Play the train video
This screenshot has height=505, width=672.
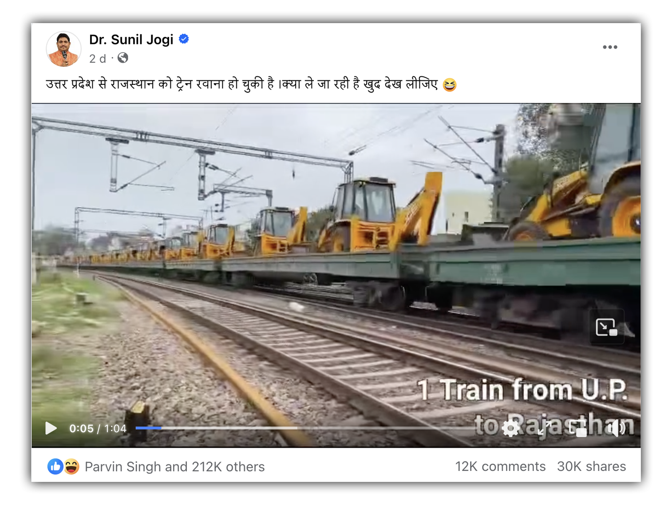tap(51, 428)
